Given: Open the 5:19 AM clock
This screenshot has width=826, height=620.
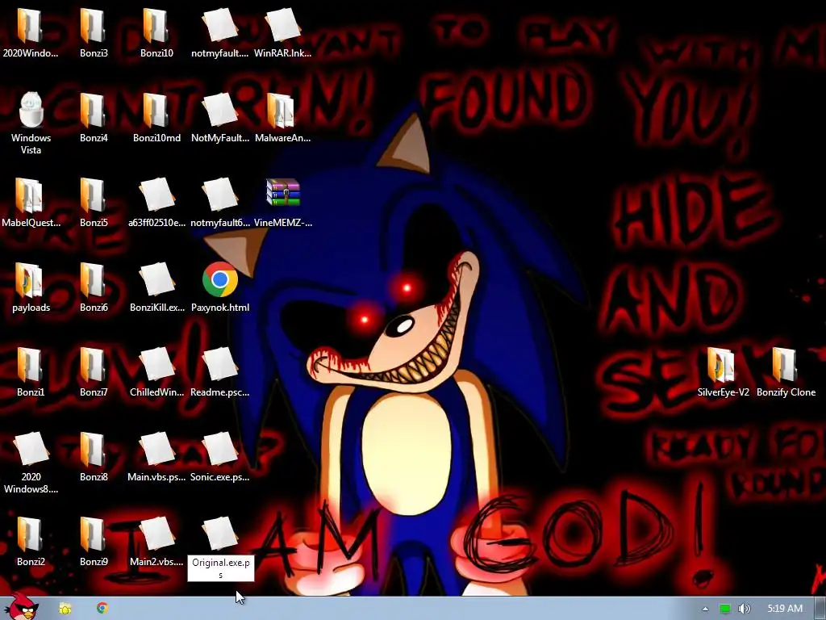Looking at the screenshot, I should pyautogui.click(x=785, y=609).
